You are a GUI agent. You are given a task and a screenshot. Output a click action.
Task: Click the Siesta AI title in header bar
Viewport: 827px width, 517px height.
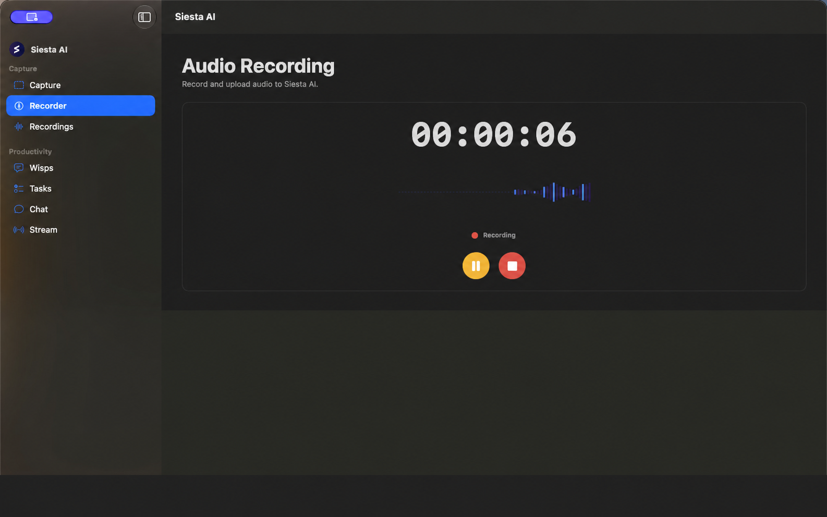tap(195, 17)
